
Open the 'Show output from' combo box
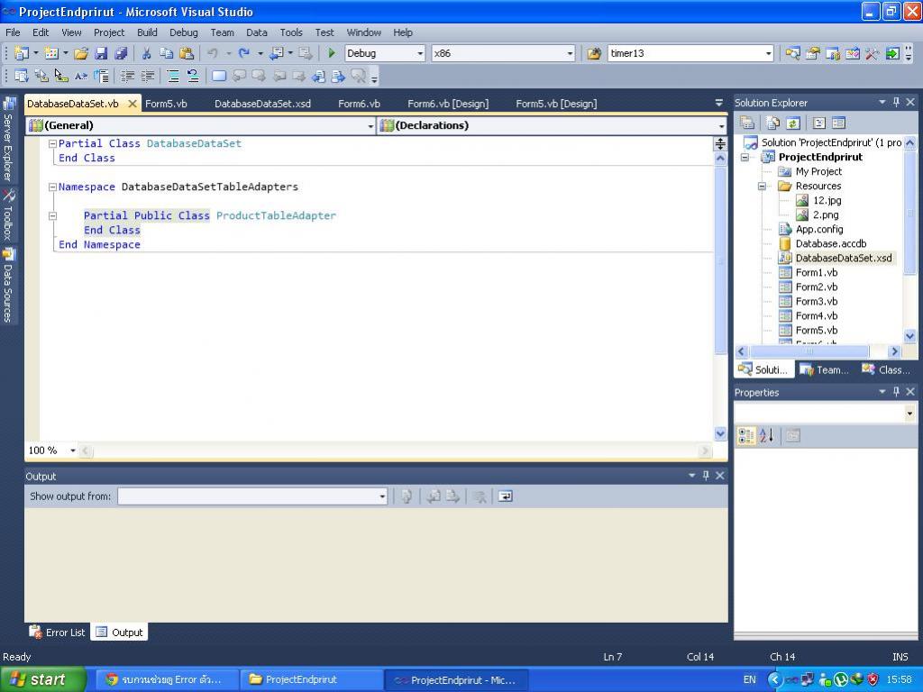point(382,496)
